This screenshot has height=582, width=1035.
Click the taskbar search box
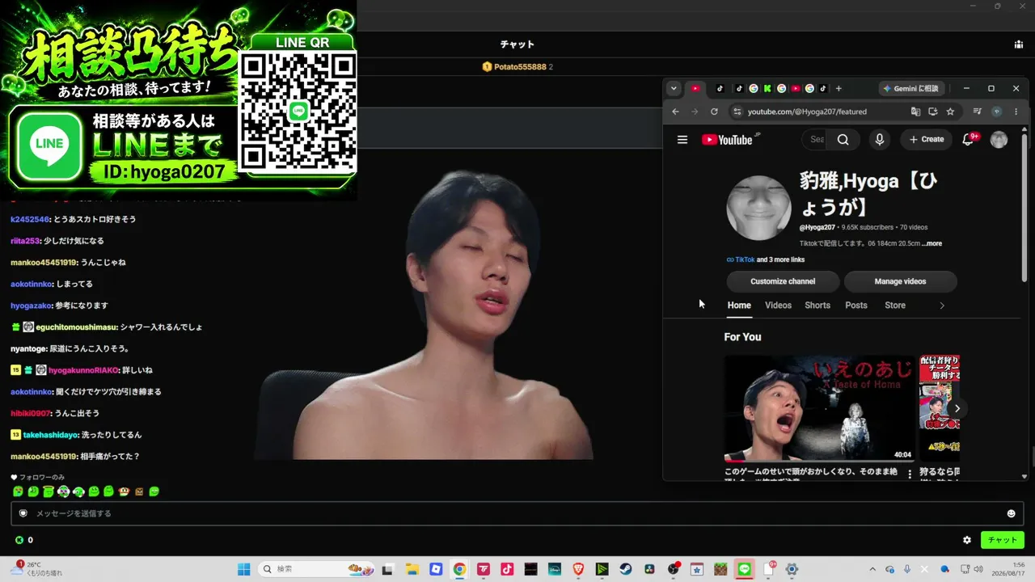point(318,569)
